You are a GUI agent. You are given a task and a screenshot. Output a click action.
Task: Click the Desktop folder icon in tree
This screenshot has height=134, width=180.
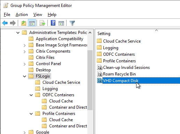click(31, 70)
